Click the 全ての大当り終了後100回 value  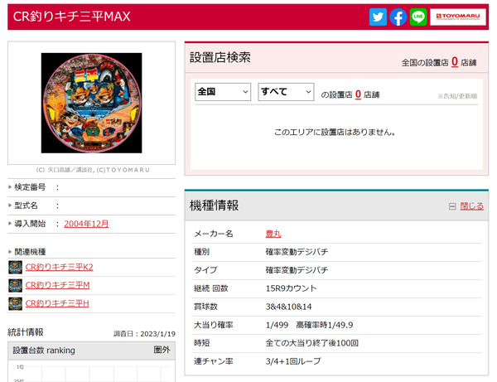click(312, 343)
